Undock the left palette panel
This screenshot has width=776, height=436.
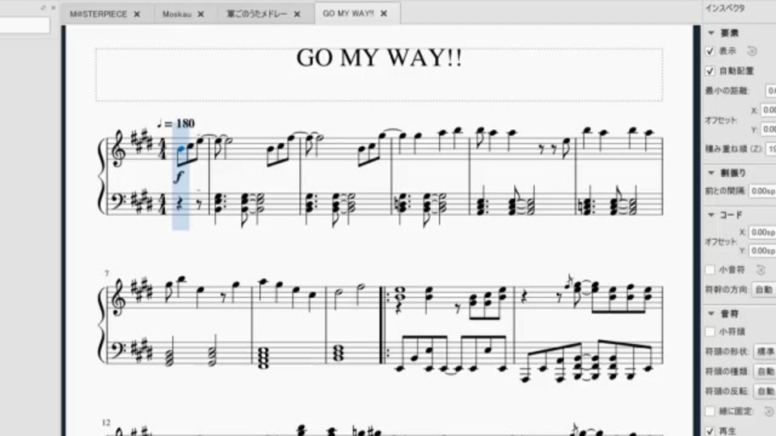[x=43, y=8]
